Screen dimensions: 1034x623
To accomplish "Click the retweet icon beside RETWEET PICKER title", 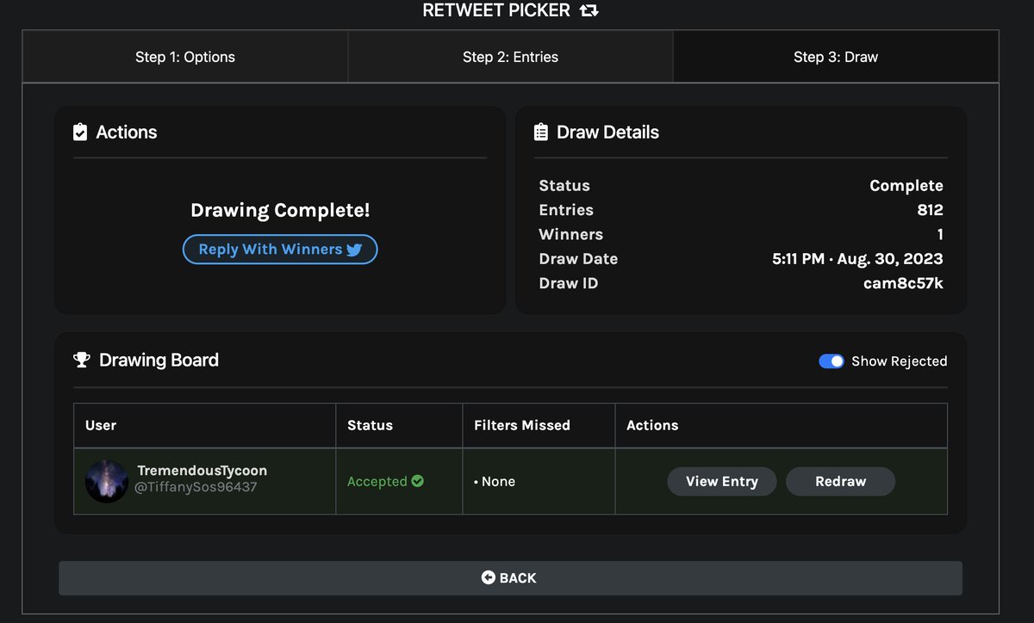I will click(589, 11).
